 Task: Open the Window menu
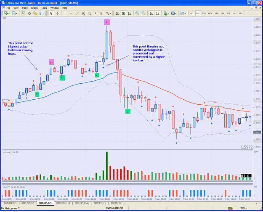(x=55, y=8)
